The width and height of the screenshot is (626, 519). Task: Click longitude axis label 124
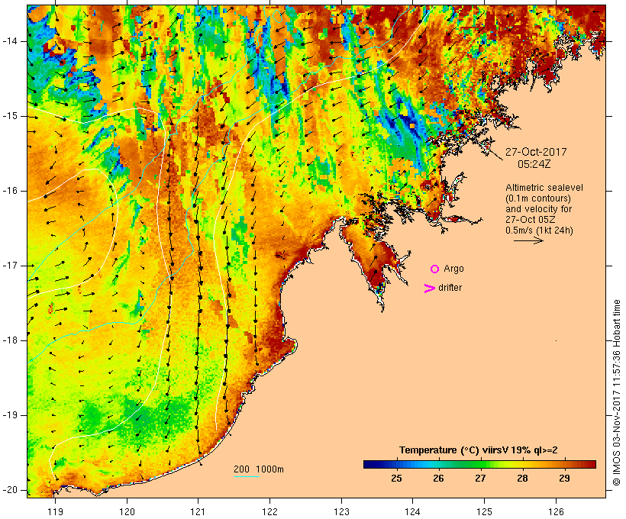[413, 512]
